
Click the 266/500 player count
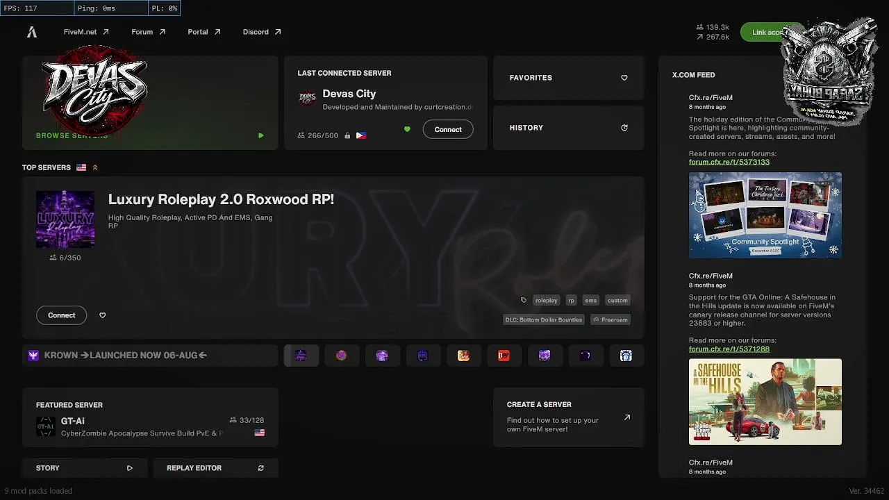(x=318, y=135)
